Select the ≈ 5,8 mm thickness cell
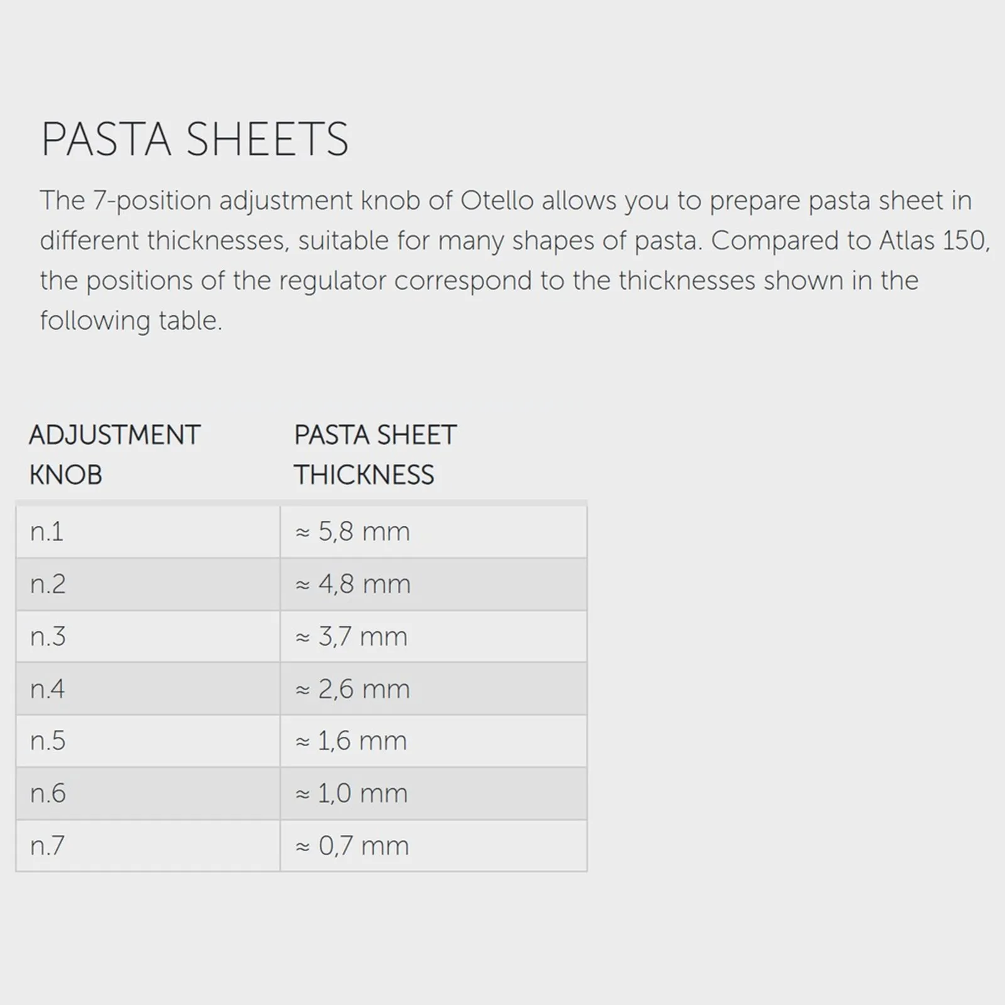Viewport: 1005px width, 1005px height. click(434, 532)
